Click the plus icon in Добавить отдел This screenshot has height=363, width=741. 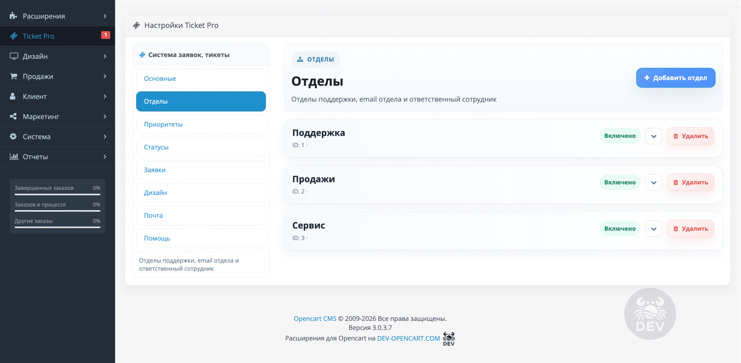coord(647,78)
